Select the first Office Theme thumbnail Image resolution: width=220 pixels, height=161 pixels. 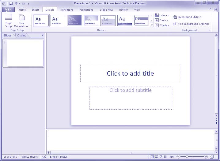(x=41, y=20)
